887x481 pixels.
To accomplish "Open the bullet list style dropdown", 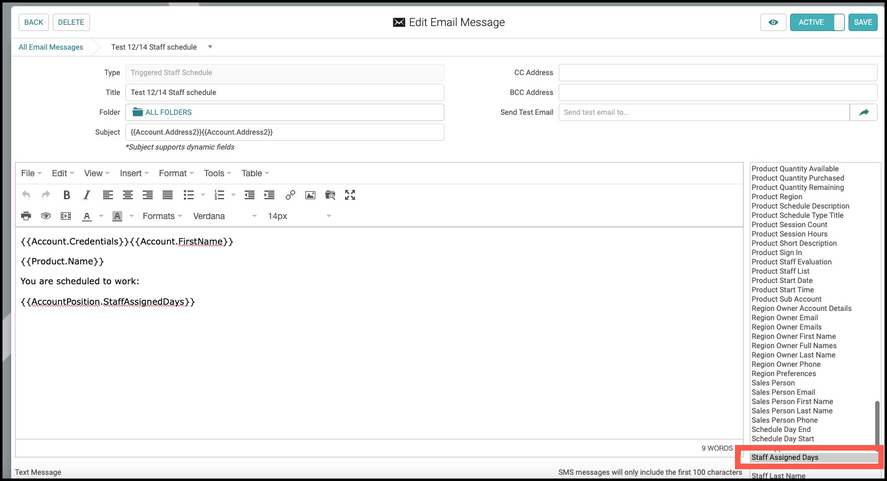I will pos(203,195).
